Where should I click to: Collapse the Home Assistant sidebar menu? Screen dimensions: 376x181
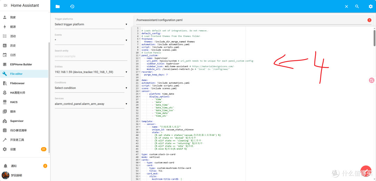click(x=5, y=5)
